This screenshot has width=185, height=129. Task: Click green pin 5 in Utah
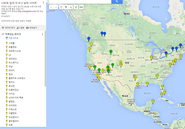[113, 65]
